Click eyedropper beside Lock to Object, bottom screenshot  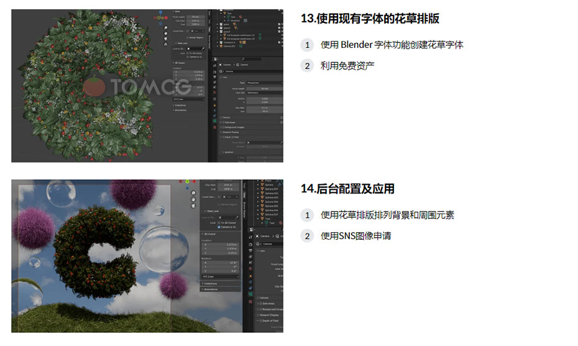click(x=237, y=218)
